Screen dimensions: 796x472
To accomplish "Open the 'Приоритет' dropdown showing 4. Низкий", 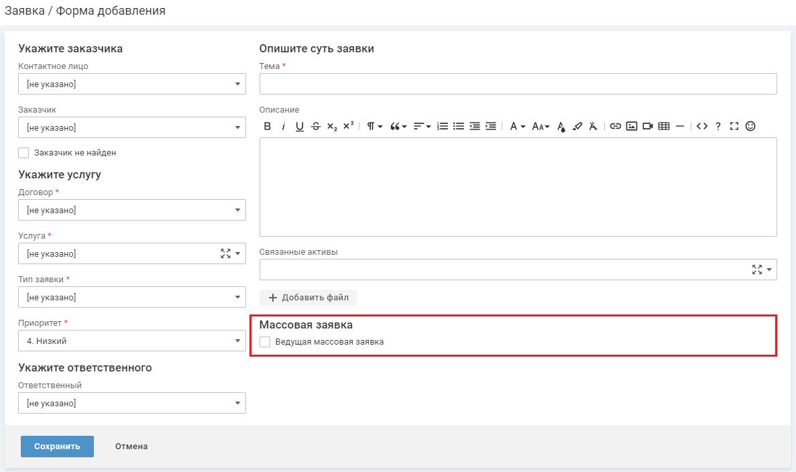I will click(131, 341).
